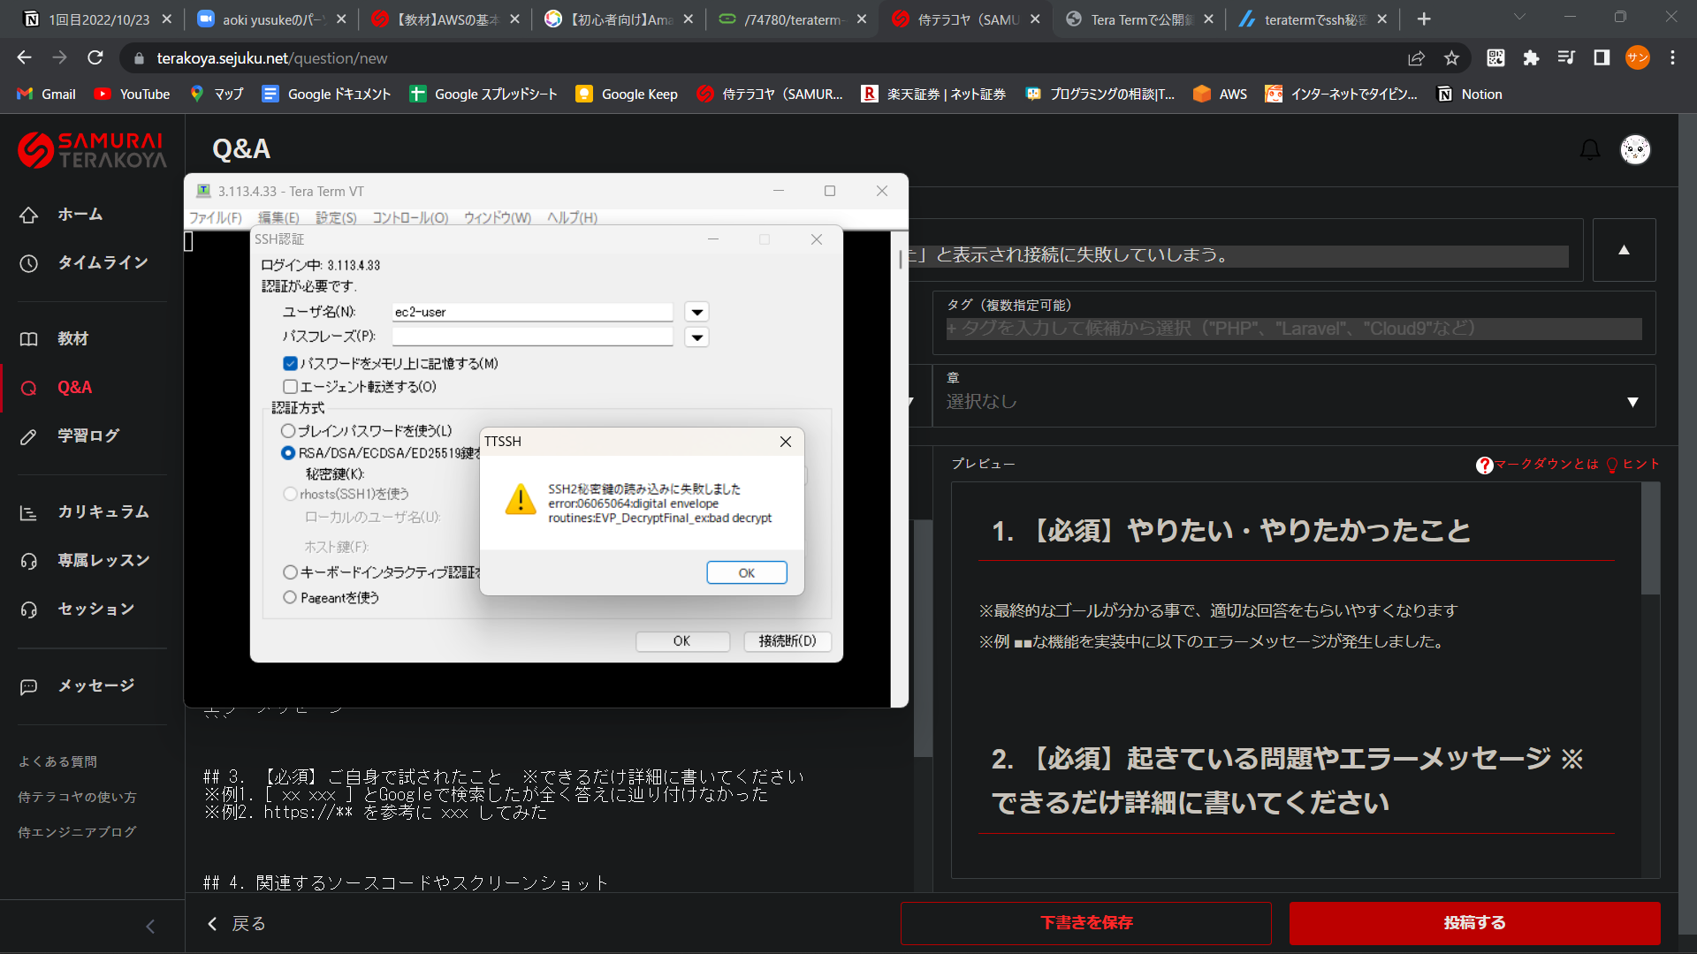This screenshot has width=1697, height=954.
Task: Toggle パスワードをメモリ上に記憶する checkbox
Action: 290,363
